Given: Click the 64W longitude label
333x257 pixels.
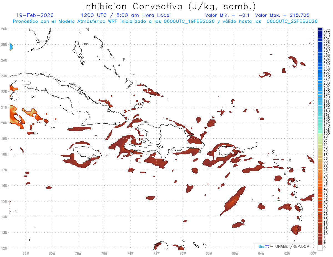Looking at the screenshot, I should point(261,253).
